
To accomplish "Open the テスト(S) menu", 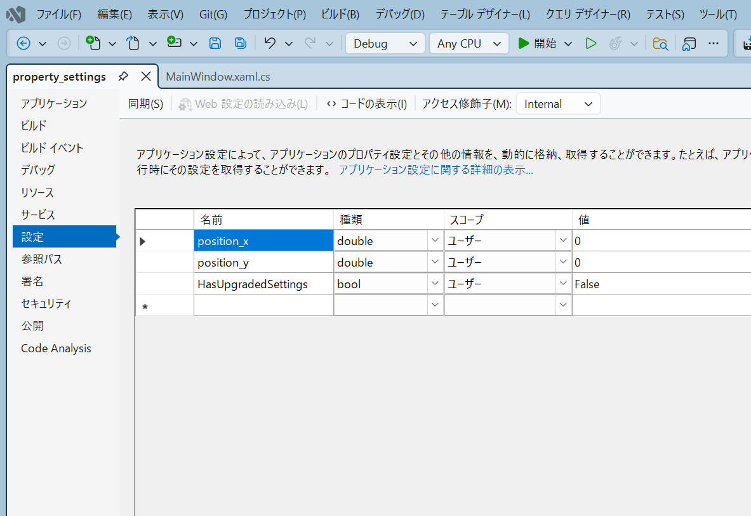I will click(665, 15).
